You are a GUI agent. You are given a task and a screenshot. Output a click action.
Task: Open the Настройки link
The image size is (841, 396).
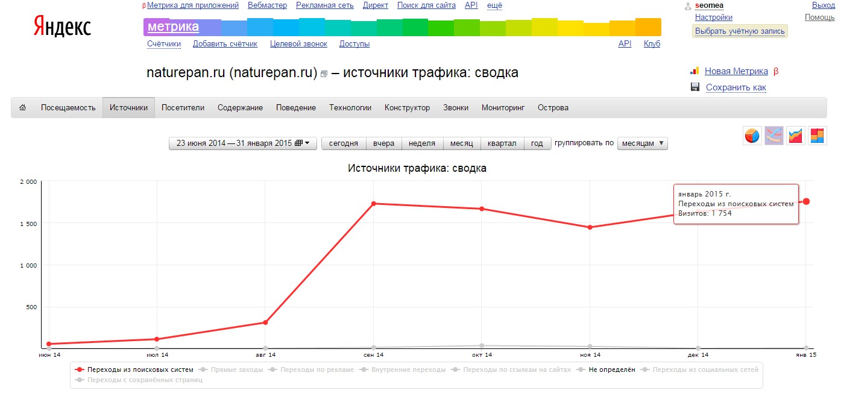pos(714,17)
